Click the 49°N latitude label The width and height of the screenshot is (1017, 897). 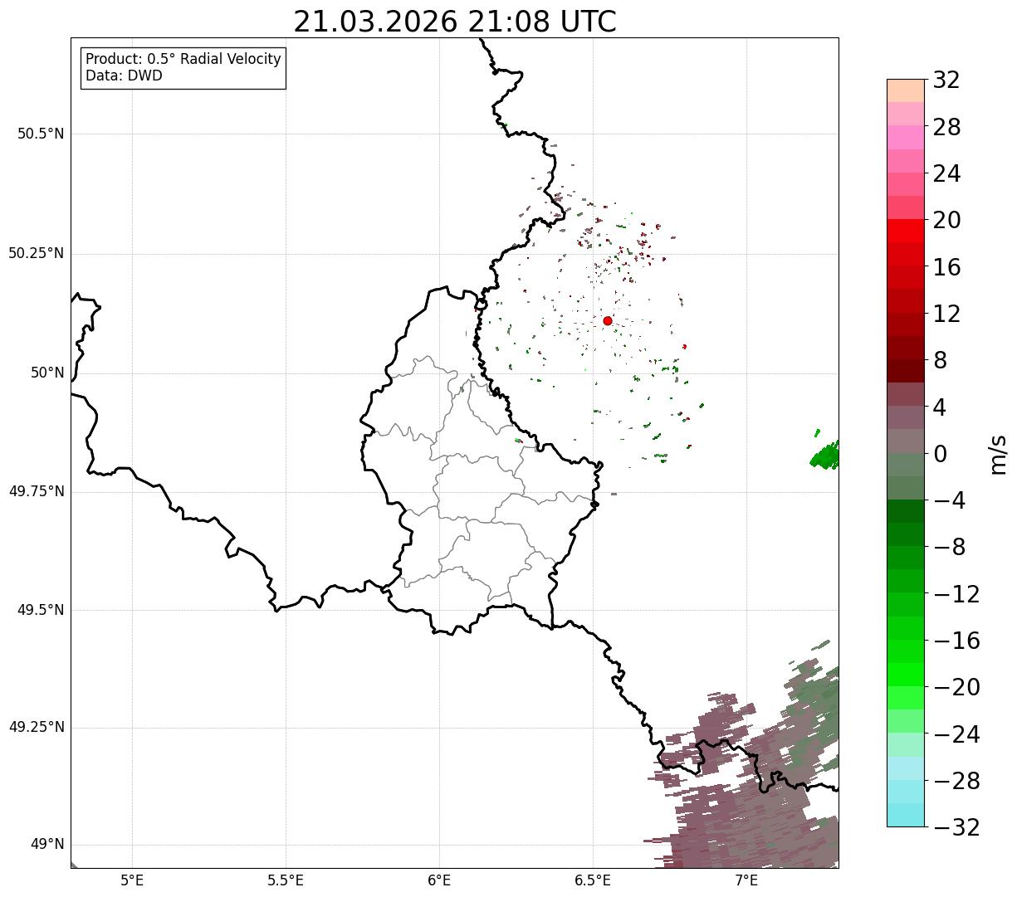point(47,845)
